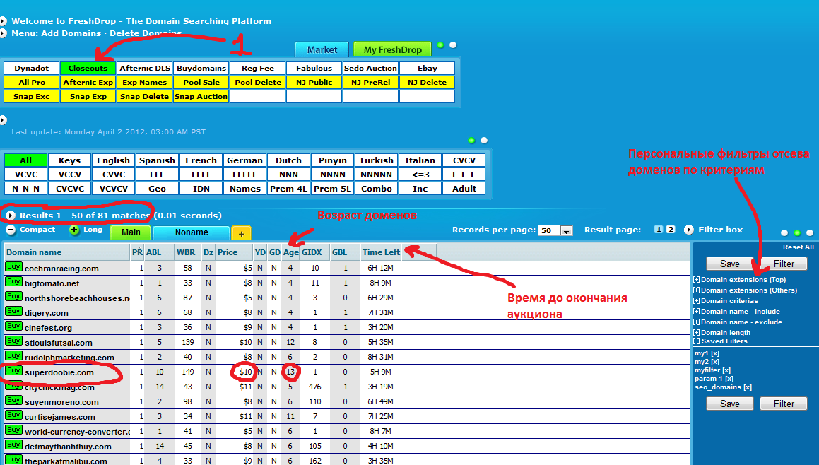Select the Main results tab
Image resolution: width=819 pixels, height=465 pixels.
point(131,232)
